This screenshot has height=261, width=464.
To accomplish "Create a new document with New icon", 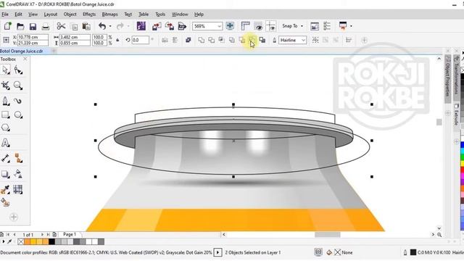I will [7, 26].
